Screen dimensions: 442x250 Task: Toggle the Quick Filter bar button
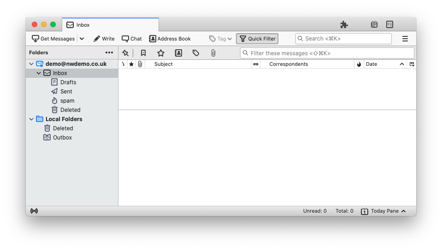257,39
